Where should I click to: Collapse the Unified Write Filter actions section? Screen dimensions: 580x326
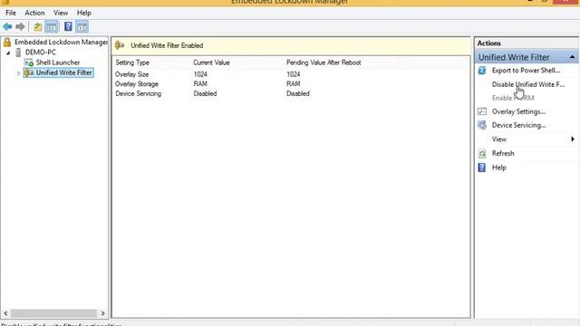[572, 57]
